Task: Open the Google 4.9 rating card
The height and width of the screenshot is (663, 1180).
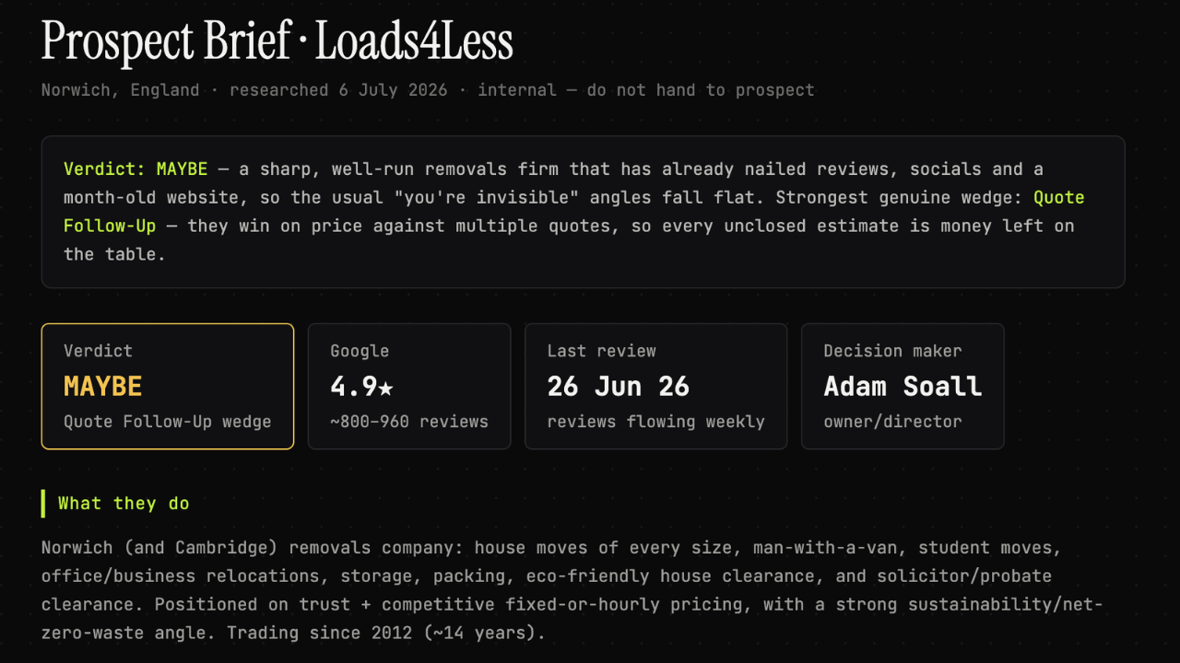Action: (x=409, y=386)
